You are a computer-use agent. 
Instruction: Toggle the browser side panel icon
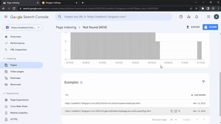pyautogui.click(x=208, y=9)
